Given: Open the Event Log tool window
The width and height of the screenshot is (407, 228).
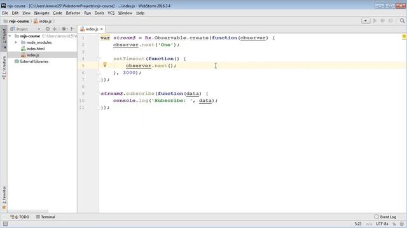Looking at the screenshot, I should [385, 217].
